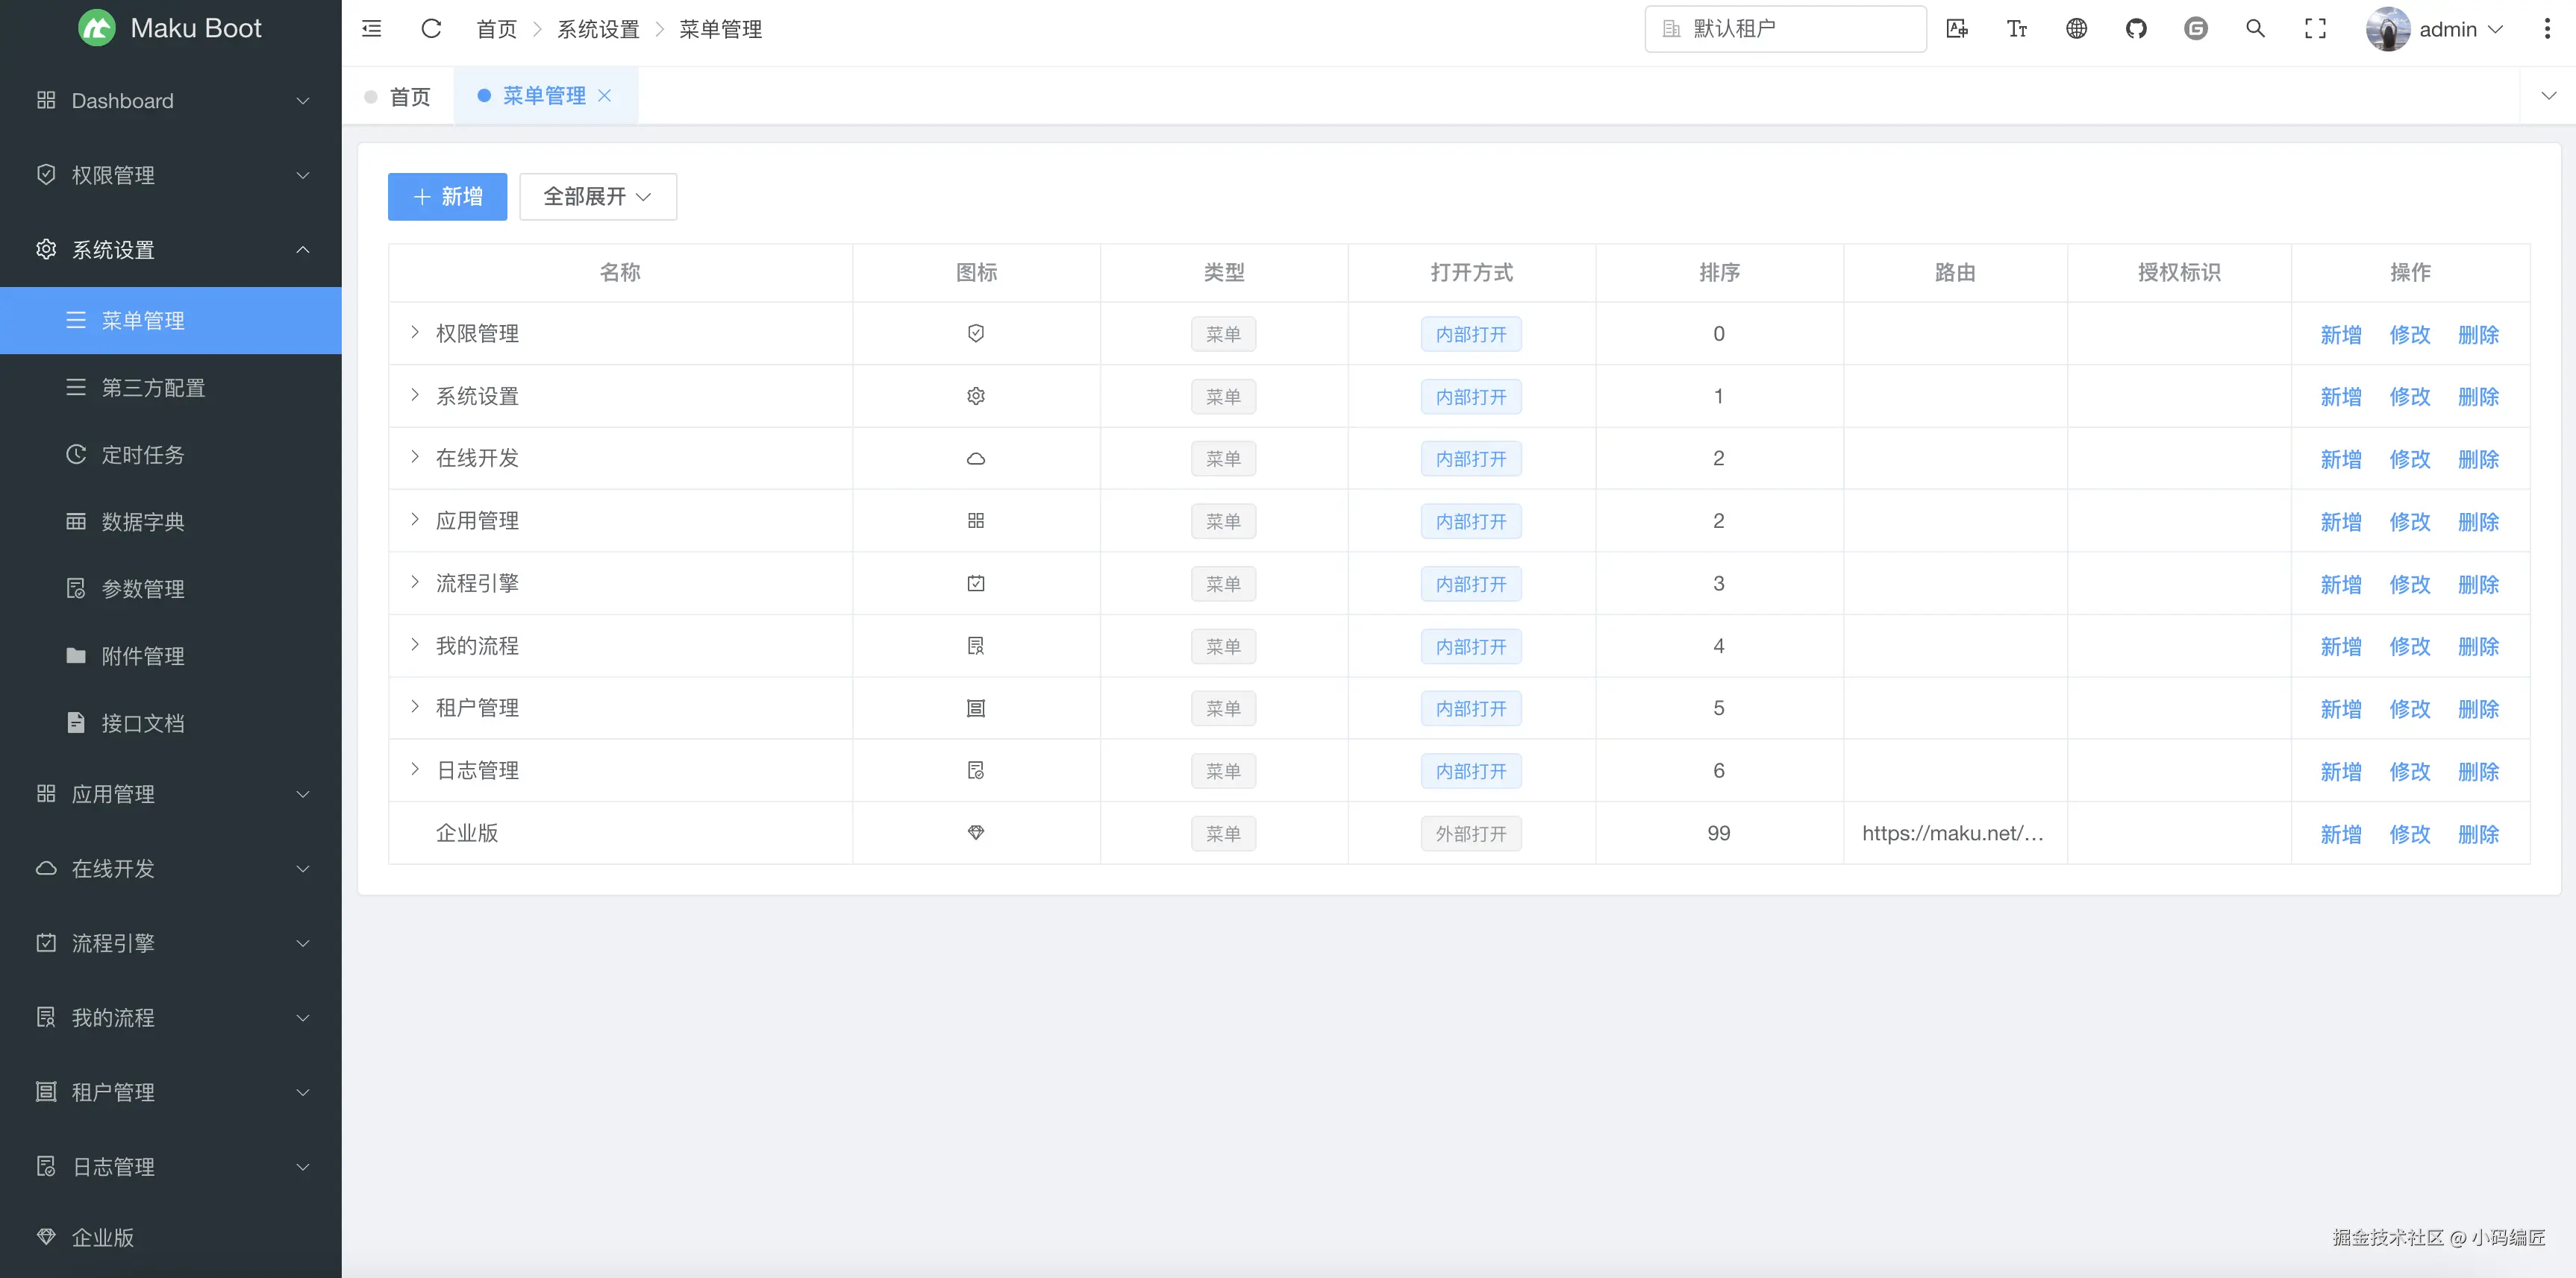Open the 全部展开 dropdown

(597, 197)
